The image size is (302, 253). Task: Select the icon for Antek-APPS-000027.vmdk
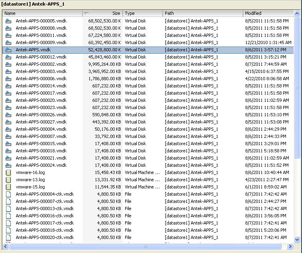(8, 122)
